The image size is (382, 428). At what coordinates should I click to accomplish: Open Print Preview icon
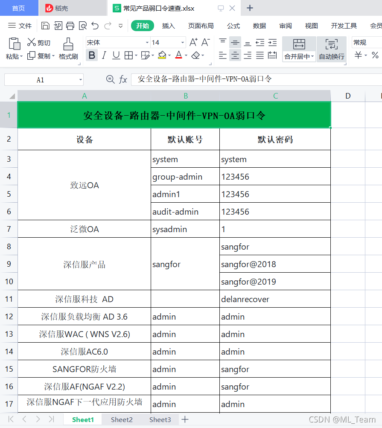tap(83, 26)
